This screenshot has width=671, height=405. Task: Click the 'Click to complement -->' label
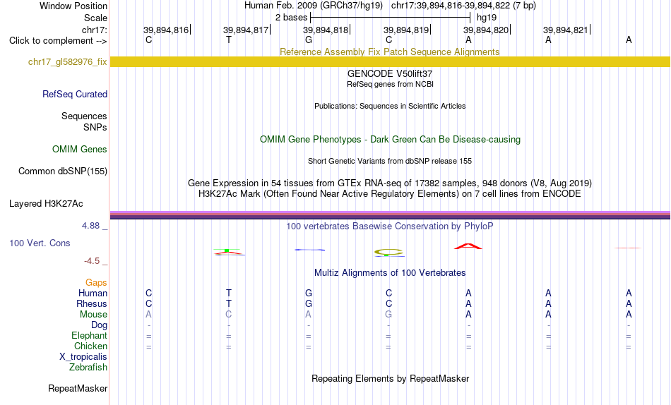click(x=58, y=41)
